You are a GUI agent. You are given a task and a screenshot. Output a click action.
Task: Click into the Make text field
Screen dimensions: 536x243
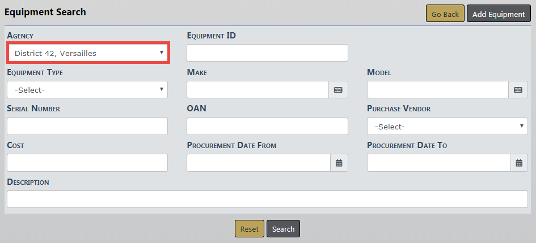(258, 90)
